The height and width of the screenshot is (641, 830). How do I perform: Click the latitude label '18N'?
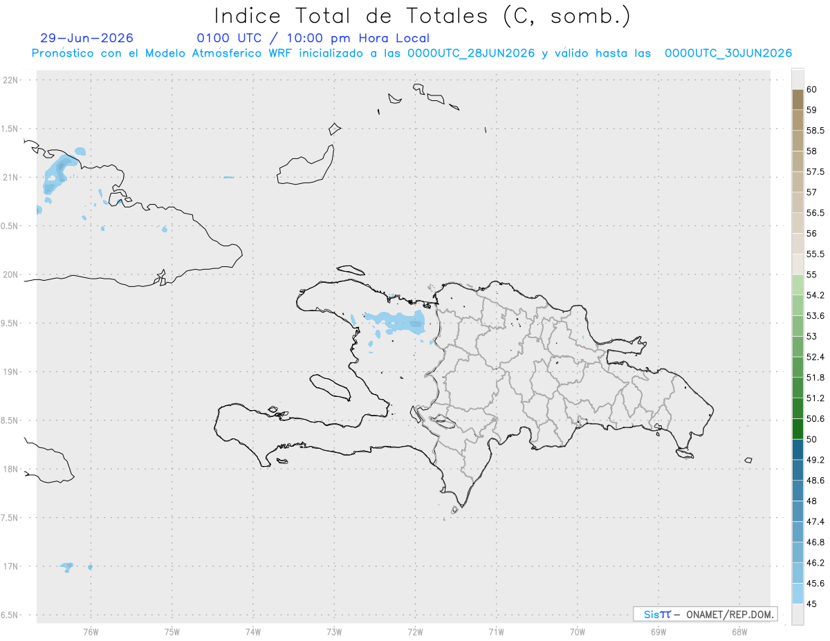[12, 469]
